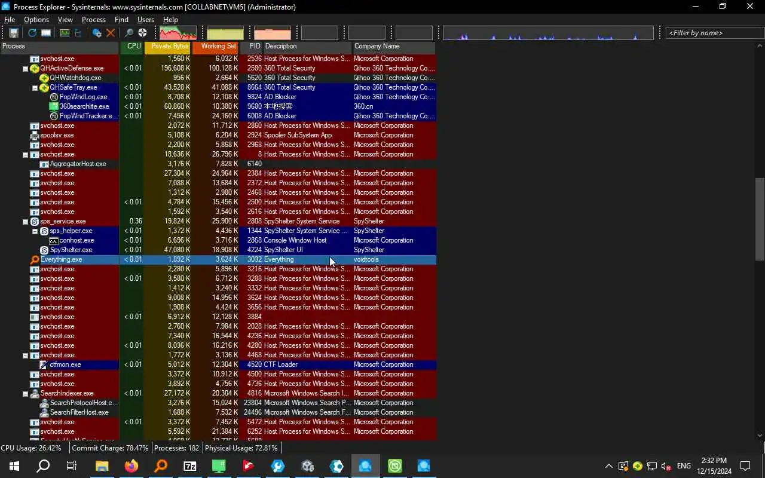This screenshot has width=765, height=478.
Task: Open Firefox from the taskbar
Action: 131,466
